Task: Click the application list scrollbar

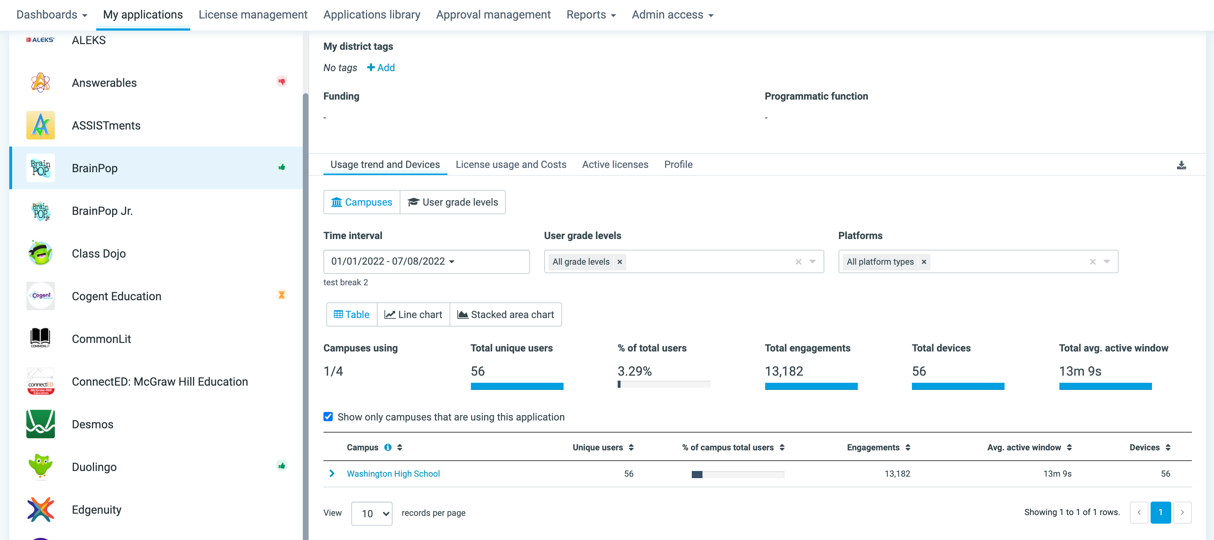Action: (305, 316)
